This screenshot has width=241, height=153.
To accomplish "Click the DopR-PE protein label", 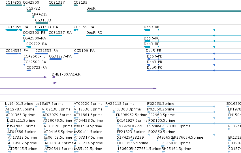I will 153,51.
